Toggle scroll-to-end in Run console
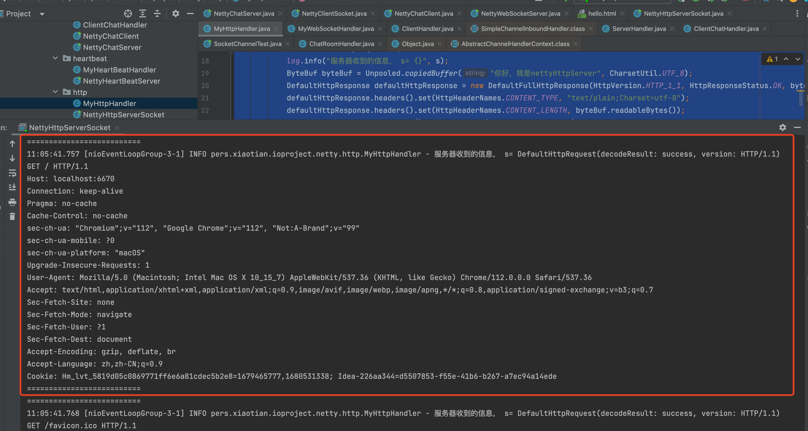808x431 pixels. 12,187
